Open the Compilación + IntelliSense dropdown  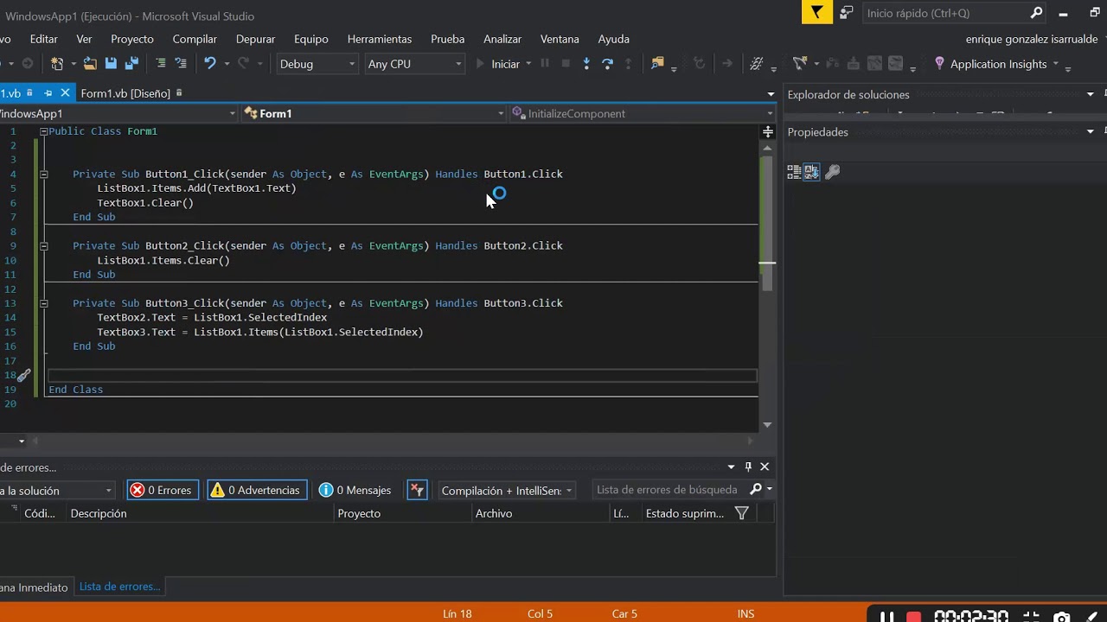point(508,490)
